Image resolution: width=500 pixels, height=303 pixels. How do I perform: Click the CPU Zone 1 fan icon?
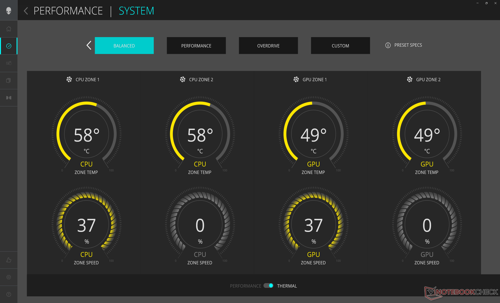pos(69,79)
